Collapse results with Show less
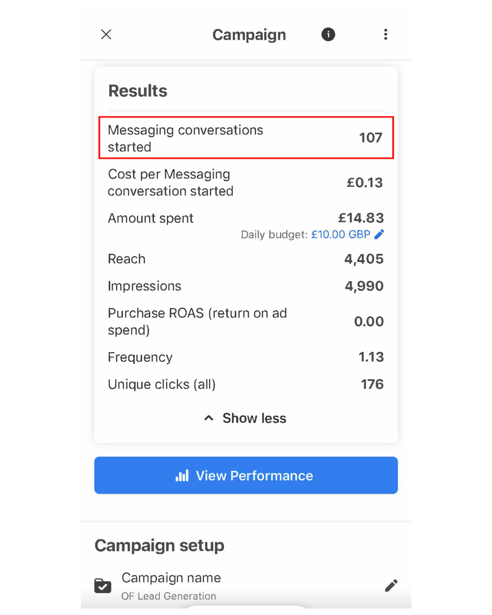 (254, 418)
